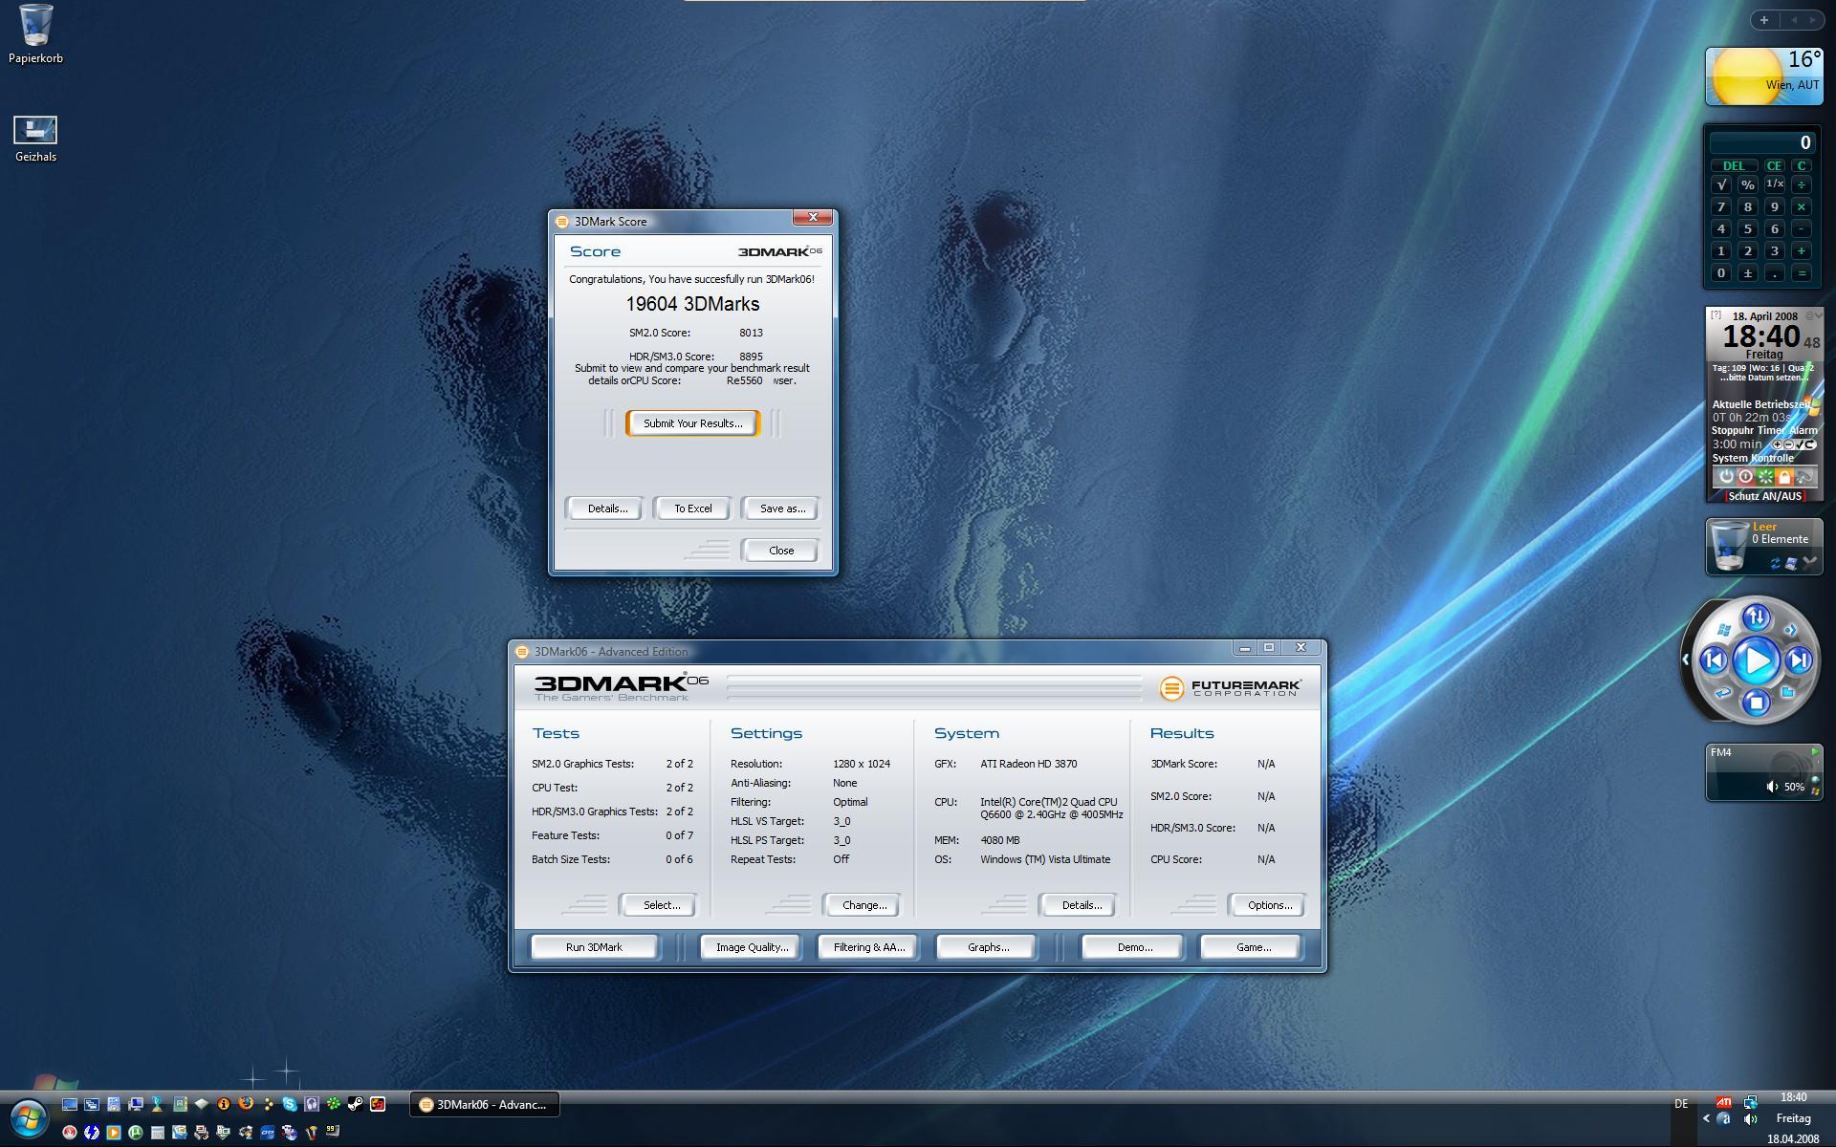This screenshot has width=1836, height=1147.
Task: Launch ICQ flower icon in quick launch
Action: [x=333, y=1104]
